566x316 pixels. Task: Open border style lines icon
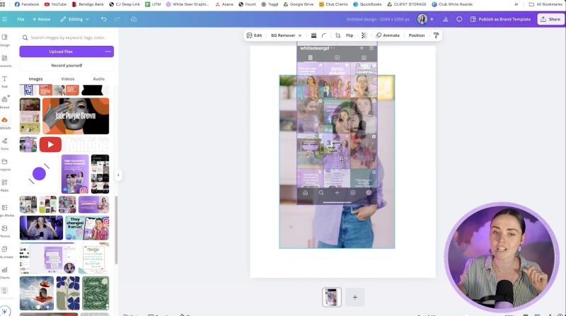pos(313,35)
